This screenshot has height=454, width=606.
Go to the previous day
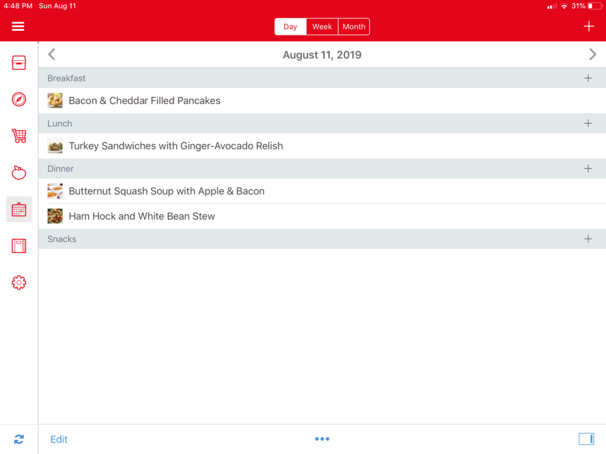pyautogui.click(x=51, y=54)
